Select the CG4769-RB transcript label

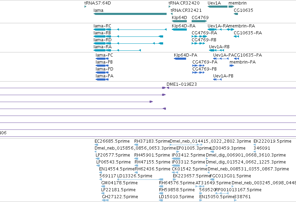(204, 40)
